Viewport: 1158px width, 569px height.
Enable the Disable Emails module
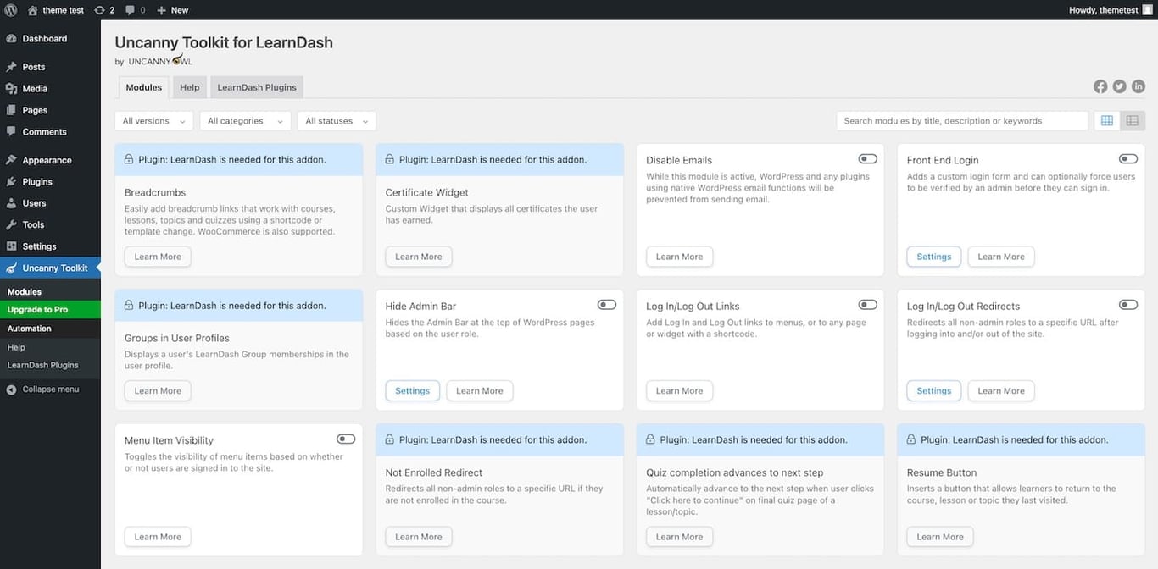point(867,159)
